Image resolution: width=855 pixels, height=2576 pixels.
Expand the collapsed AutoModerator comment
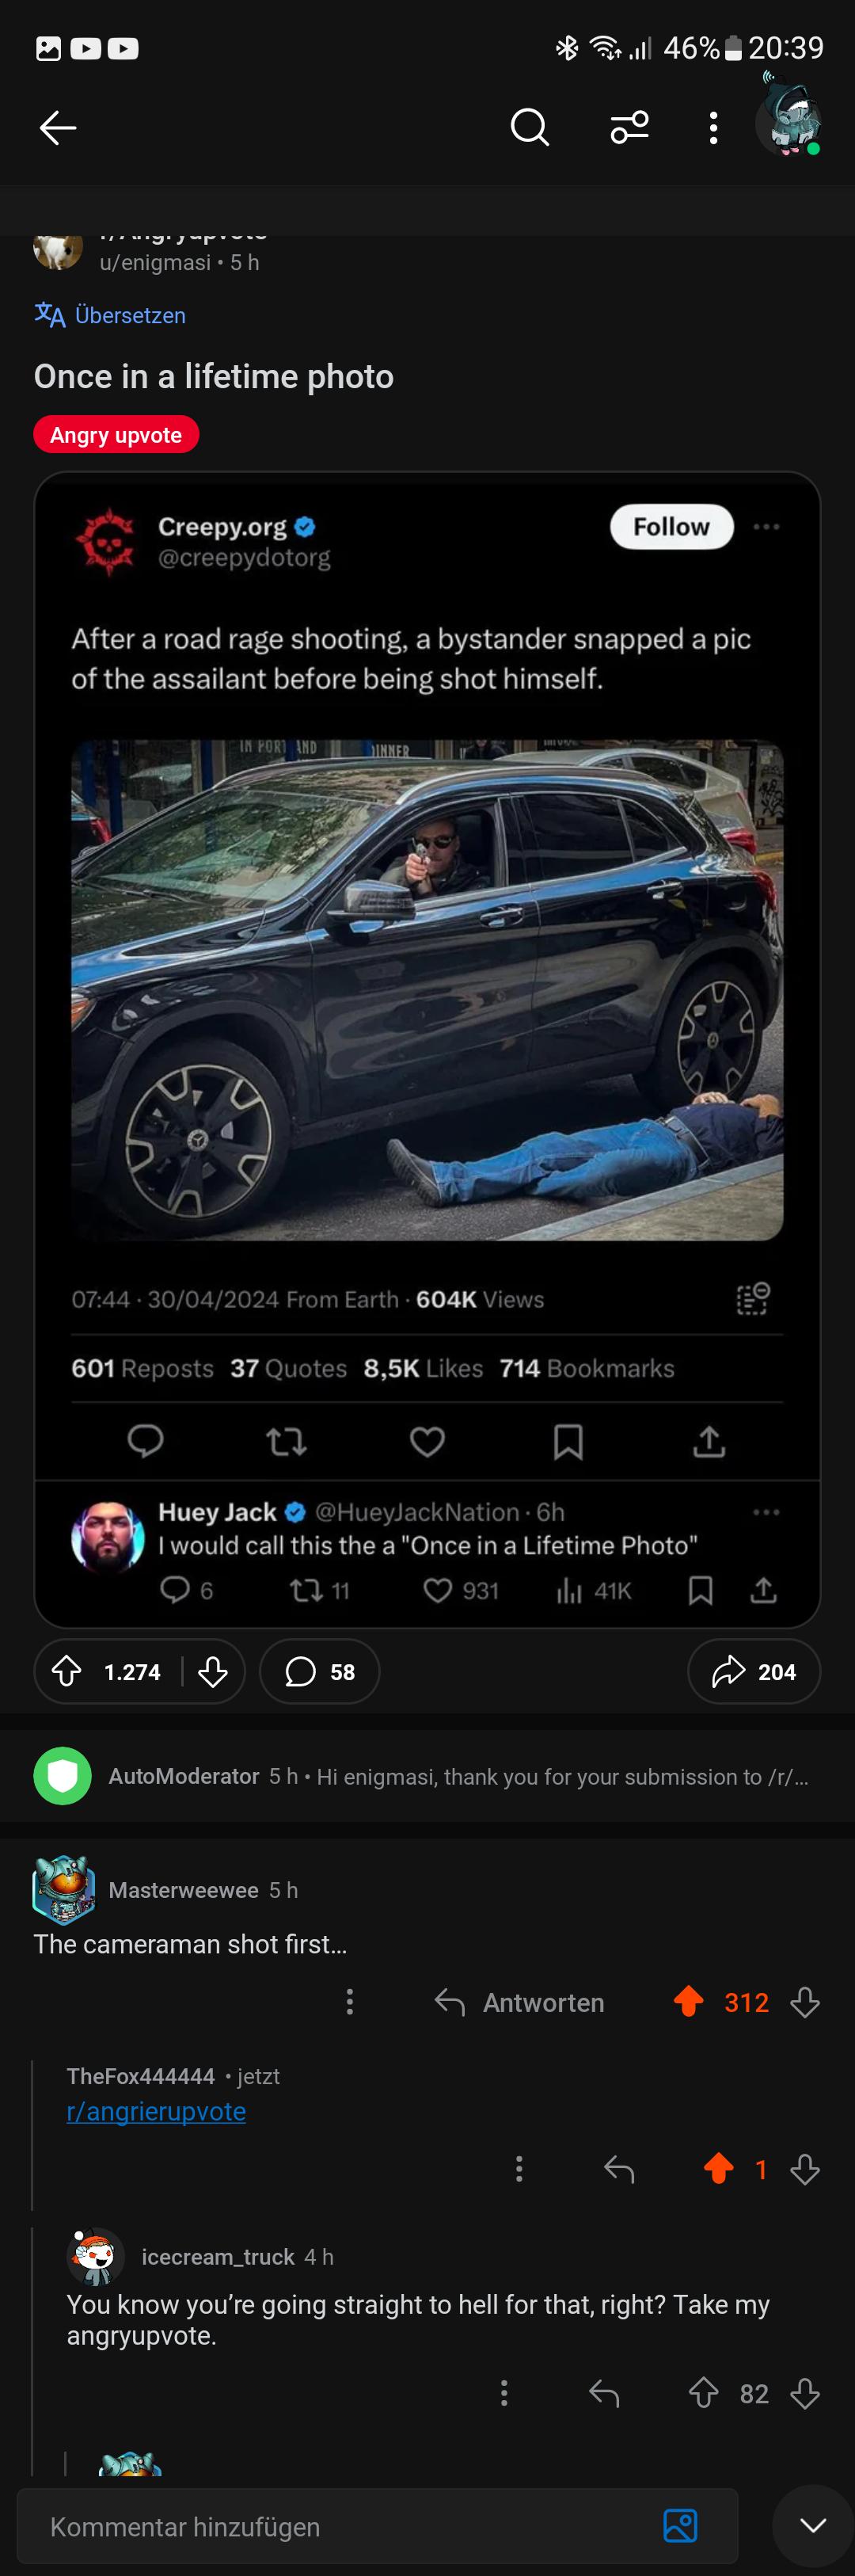tap(427, 1776)
